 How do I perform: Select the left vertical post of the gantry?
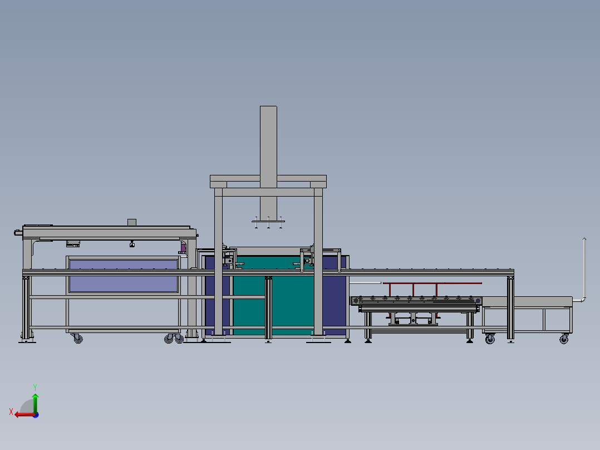(218, 262)
